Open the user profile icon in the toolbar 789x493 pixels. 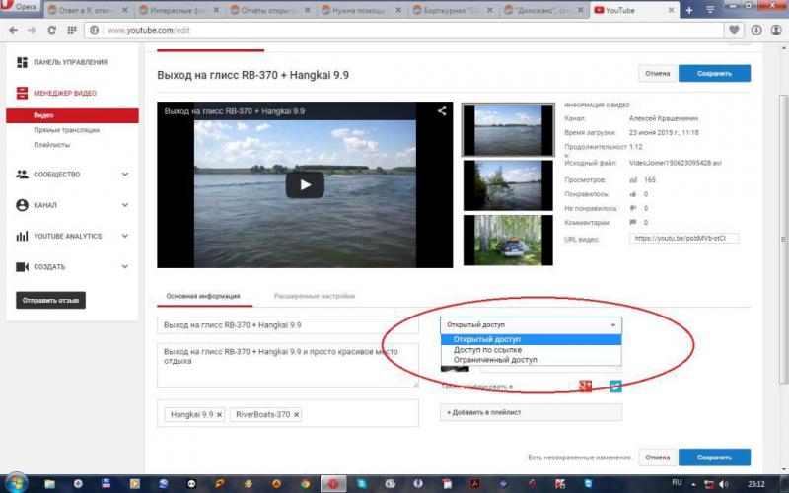coord(776,30)
